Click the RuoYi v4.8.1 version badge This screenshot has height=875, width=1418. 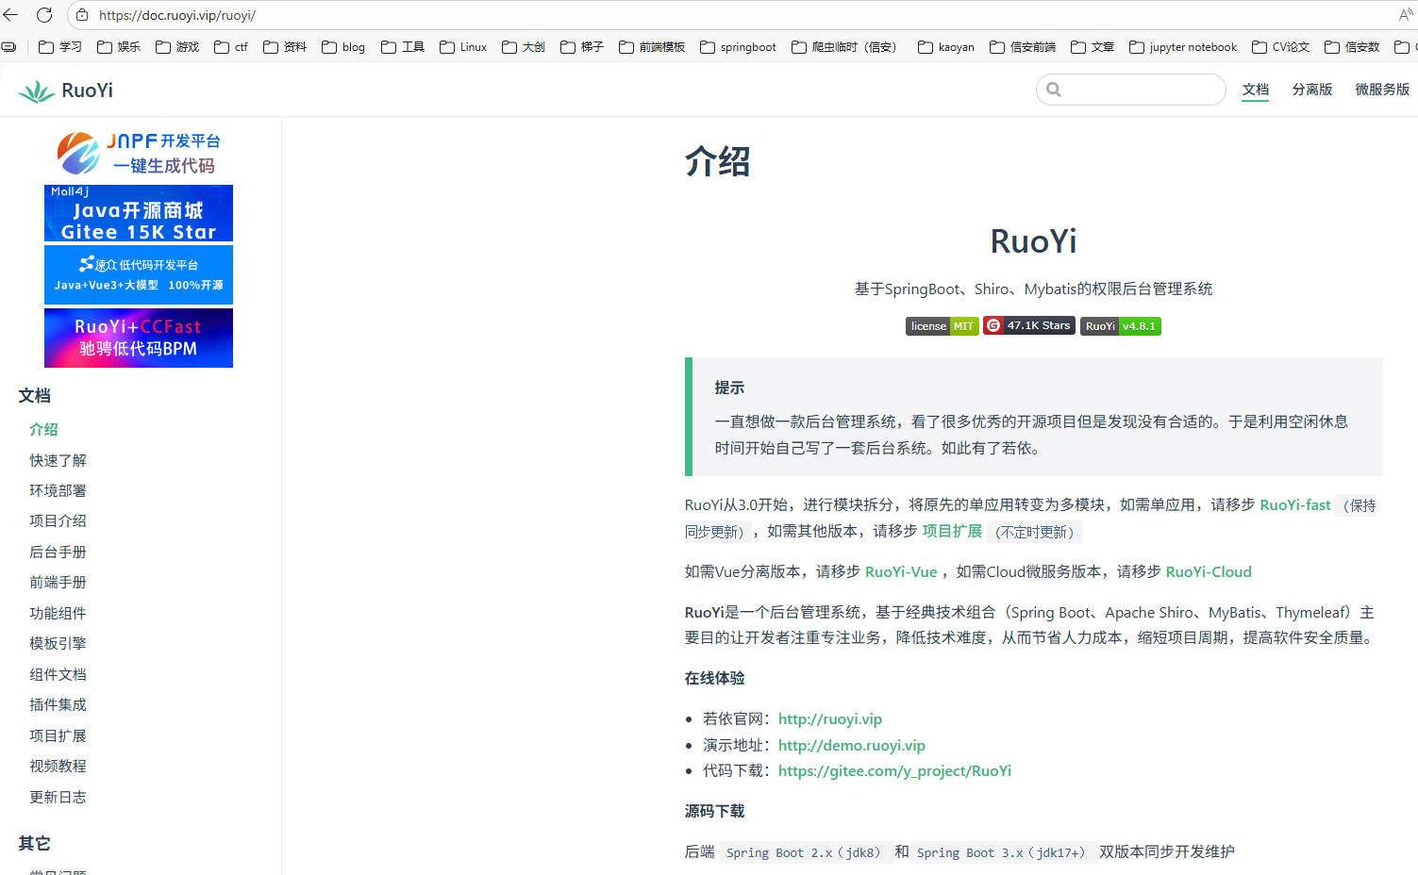(1121, 326)
